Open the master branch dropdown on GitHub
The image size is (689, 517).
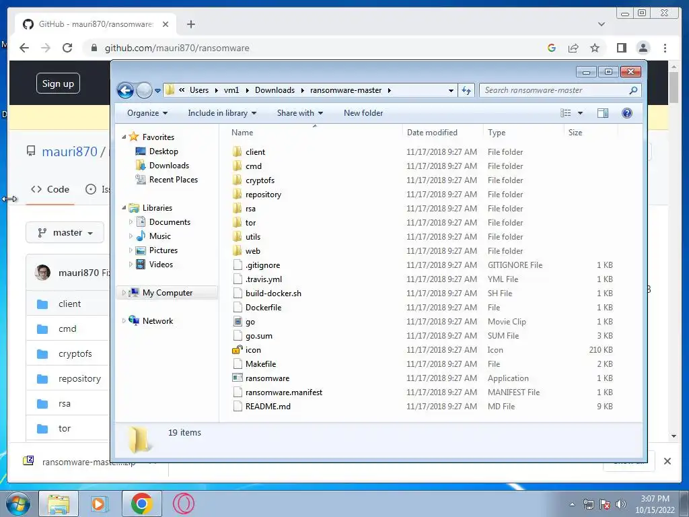coord(65,232)
